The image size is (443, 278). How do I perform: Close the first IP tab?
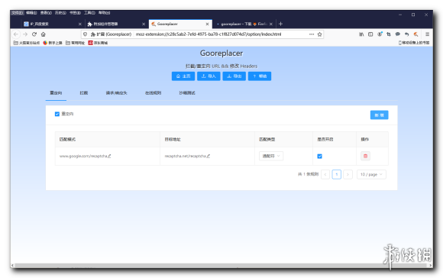80,24
